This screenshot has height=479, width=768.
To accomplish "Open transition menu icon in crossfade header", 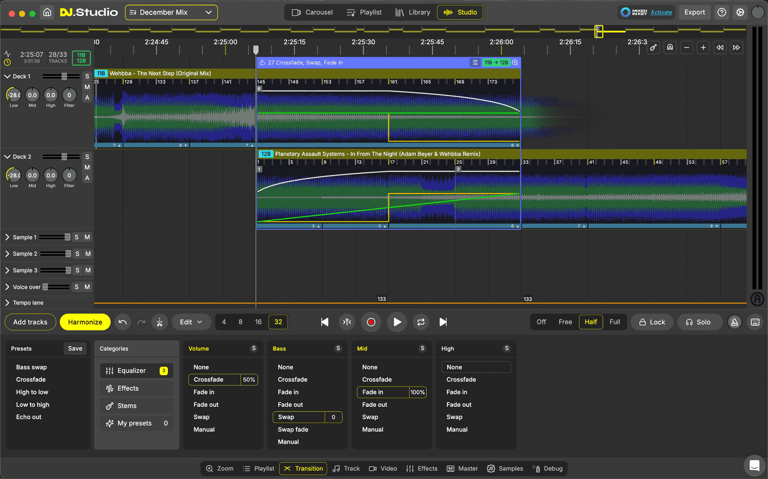I will pyautogui.click(x=475, y=62).
